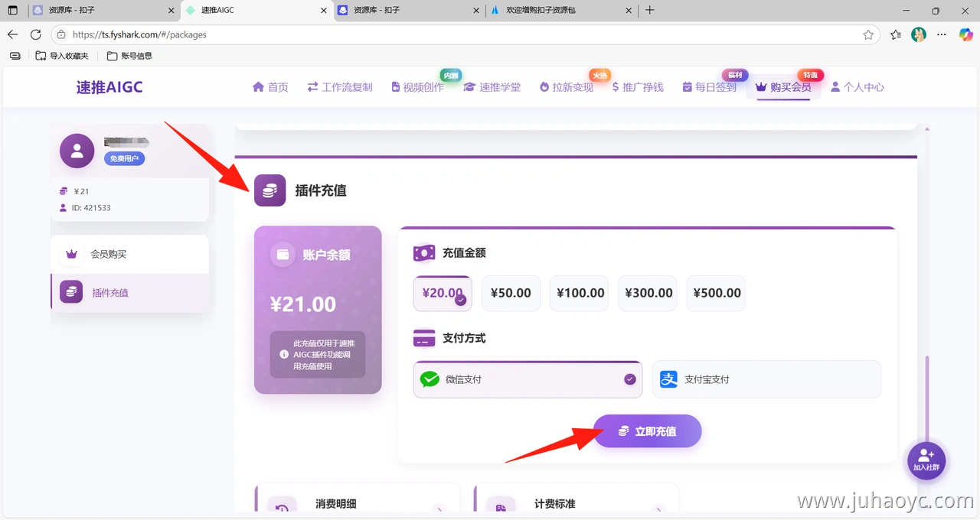Select 支付宝支付 as the payment method

pyautogui.click(x=766, y=379)
